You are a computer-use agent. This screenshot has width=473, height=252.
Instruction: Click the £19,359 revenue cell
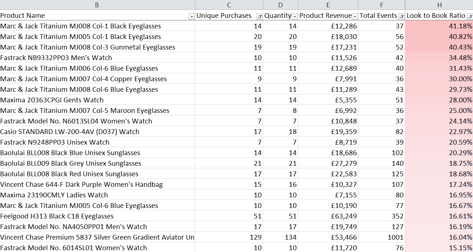point(328,131)
